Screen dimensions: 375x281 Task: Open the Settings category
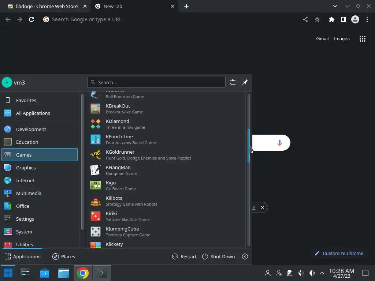[40, 219]
